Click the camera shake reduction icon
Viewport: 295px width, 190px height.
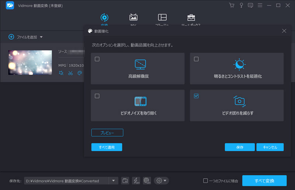[239, 101]
